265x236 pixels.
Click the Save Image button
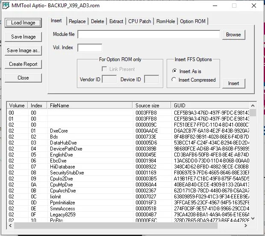tap(23, 37)
